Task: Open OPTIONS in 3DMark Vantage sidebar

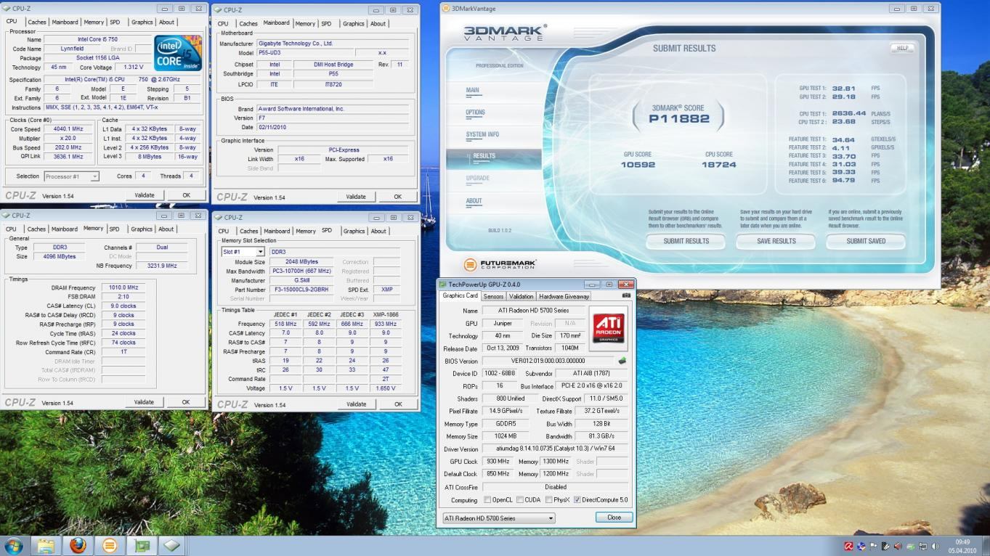Action: [475, 113]
